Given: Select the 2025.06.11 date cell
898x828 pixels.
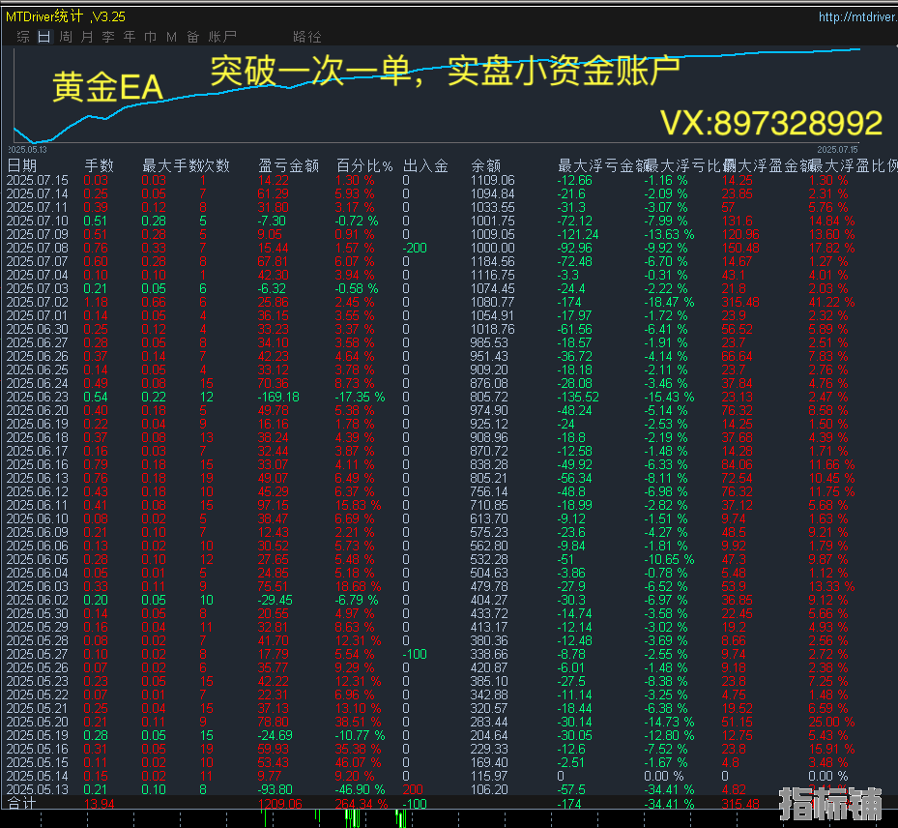Looking at the screenshot, I should [38, 505].
